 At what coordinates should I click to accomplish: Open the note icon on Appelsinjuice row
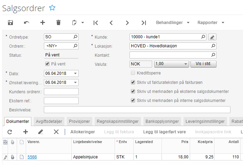tap(22, 157)
